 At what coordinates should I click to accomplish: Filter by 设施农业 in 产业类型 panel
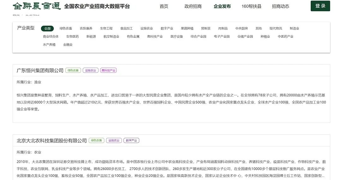point(147,28)
